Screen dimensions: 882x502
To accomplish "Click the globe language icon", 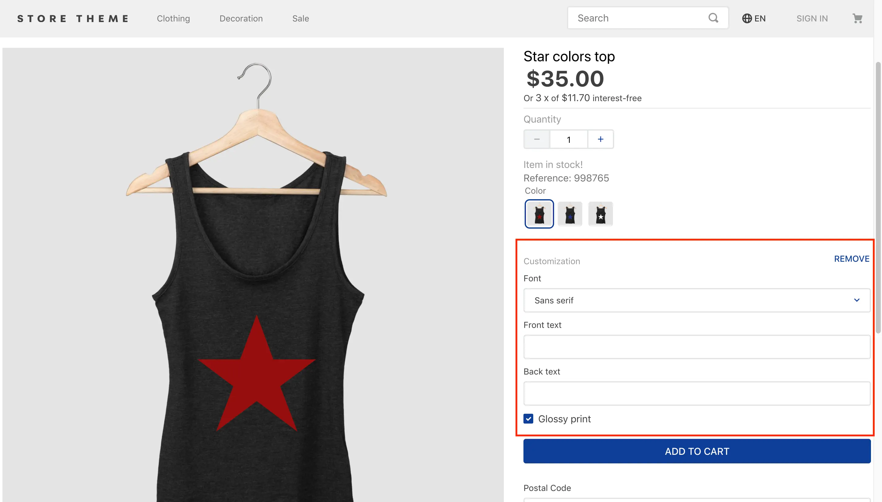I will 747,19.
